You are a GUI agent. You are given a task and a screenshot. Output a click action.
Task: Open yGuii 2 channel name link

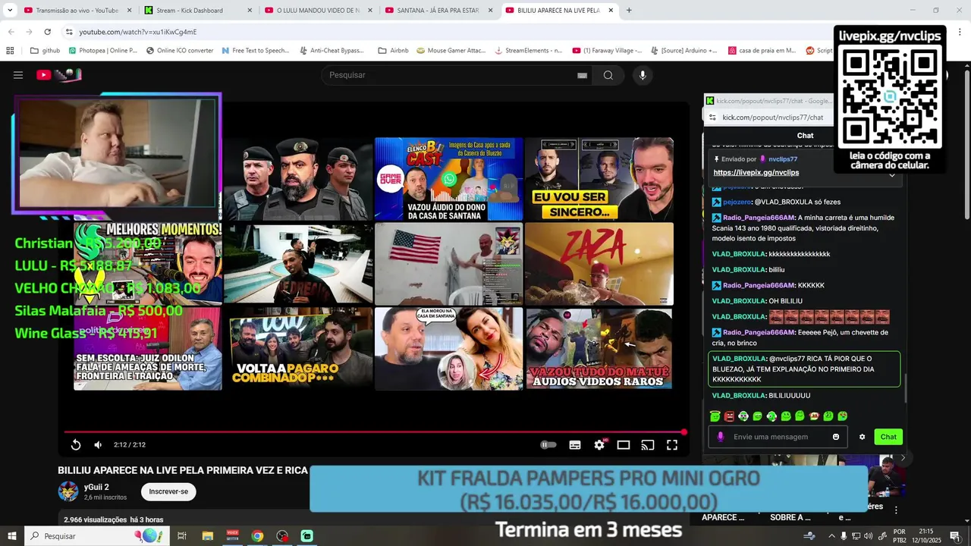[x=96, y=487]
